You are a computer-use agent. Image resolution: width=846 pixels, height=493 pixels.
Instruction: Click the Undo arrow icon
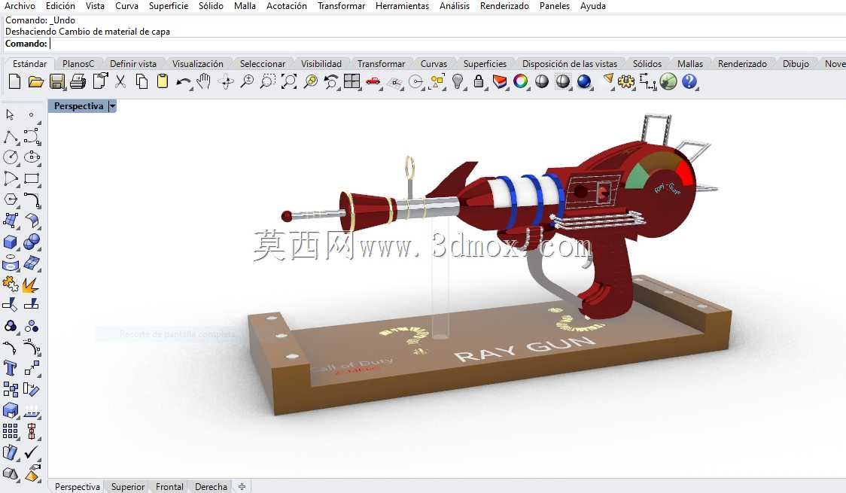(x=184, y=83)
